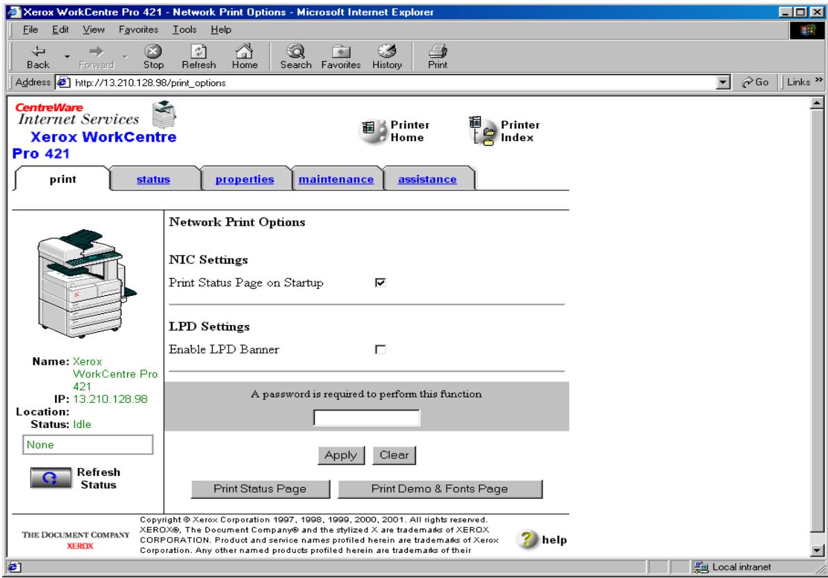Enable the LPD Banner checkbox
This screenshot has height=578, width=828.
[x=380, y=349]
